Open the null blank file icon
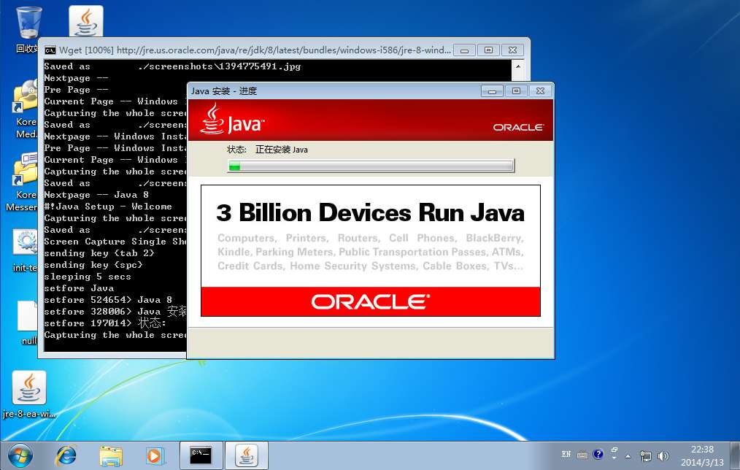This screenshot has height=470, width=740. tap(26, 316)
